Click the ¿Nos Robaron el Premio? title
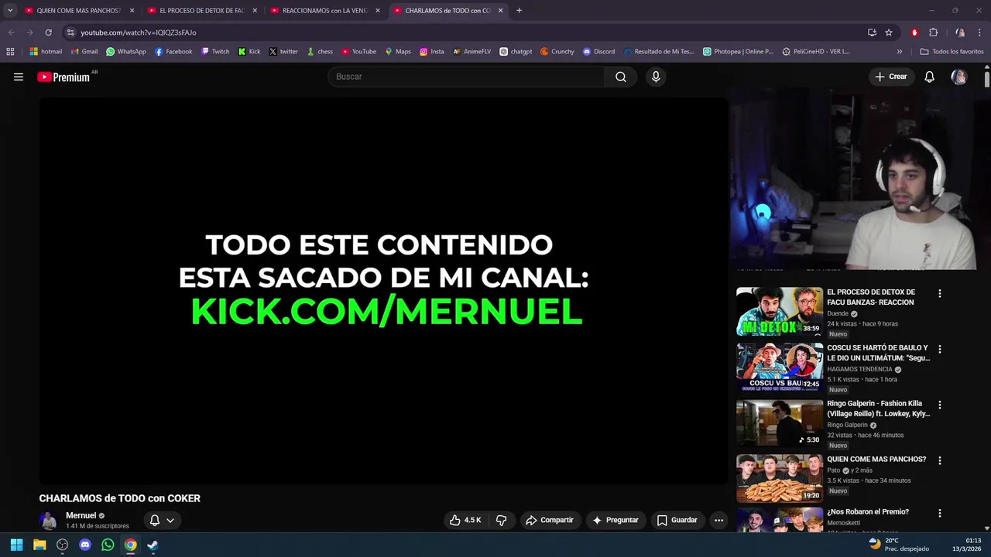This screenshot has width=991, height=557. [x=868, y=511]
